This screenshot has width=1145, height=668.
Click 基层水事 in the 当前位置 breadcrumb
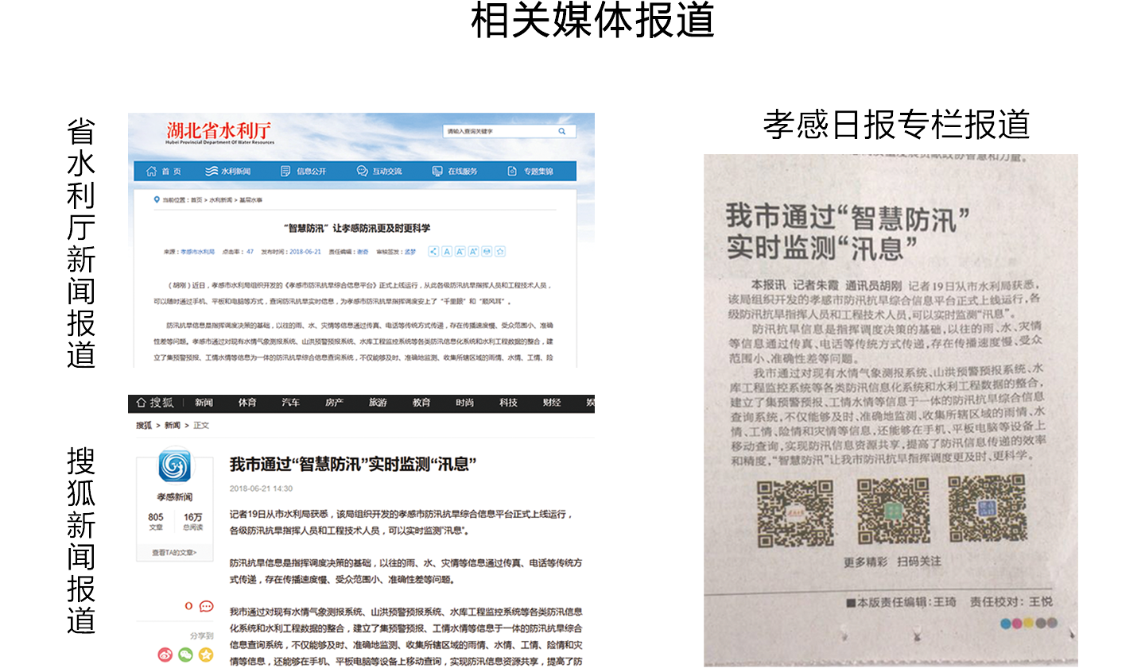tap(250, 200)
